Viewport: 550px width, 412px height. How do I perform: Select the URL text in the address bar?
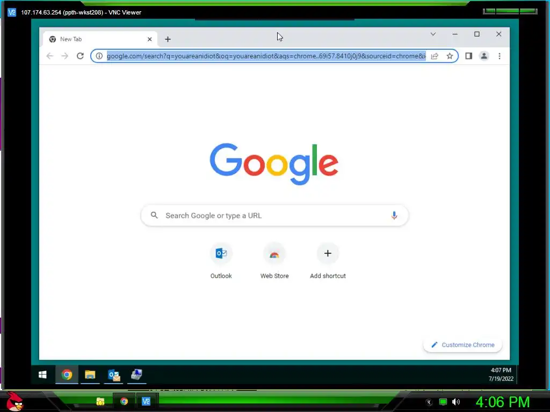tap(266, 56)
